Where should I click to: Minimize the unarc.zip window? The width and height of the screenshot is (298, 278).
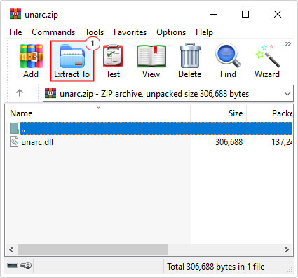(x=214, y=14)
